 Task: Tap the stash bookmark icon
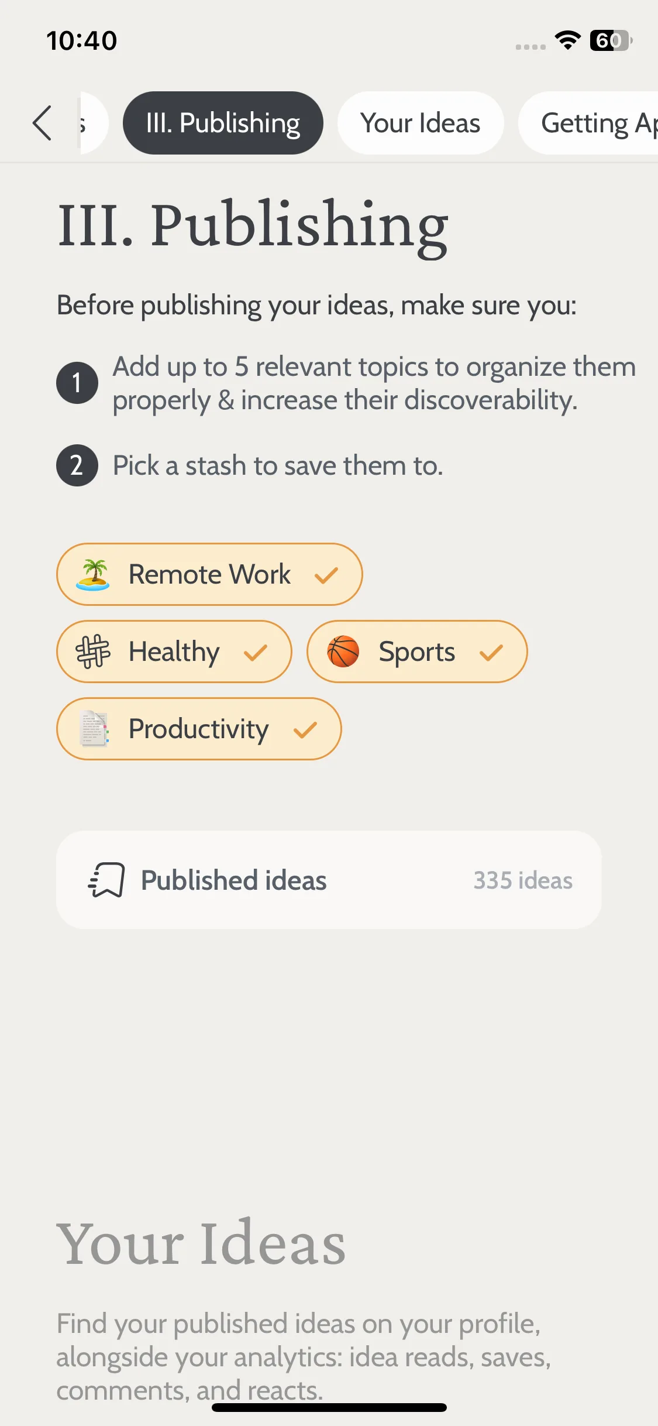click(106, 880)
